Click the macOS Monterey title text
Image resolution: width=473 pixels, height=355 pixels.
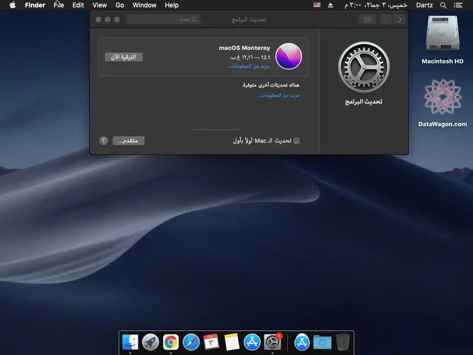[x=244, y=48]
